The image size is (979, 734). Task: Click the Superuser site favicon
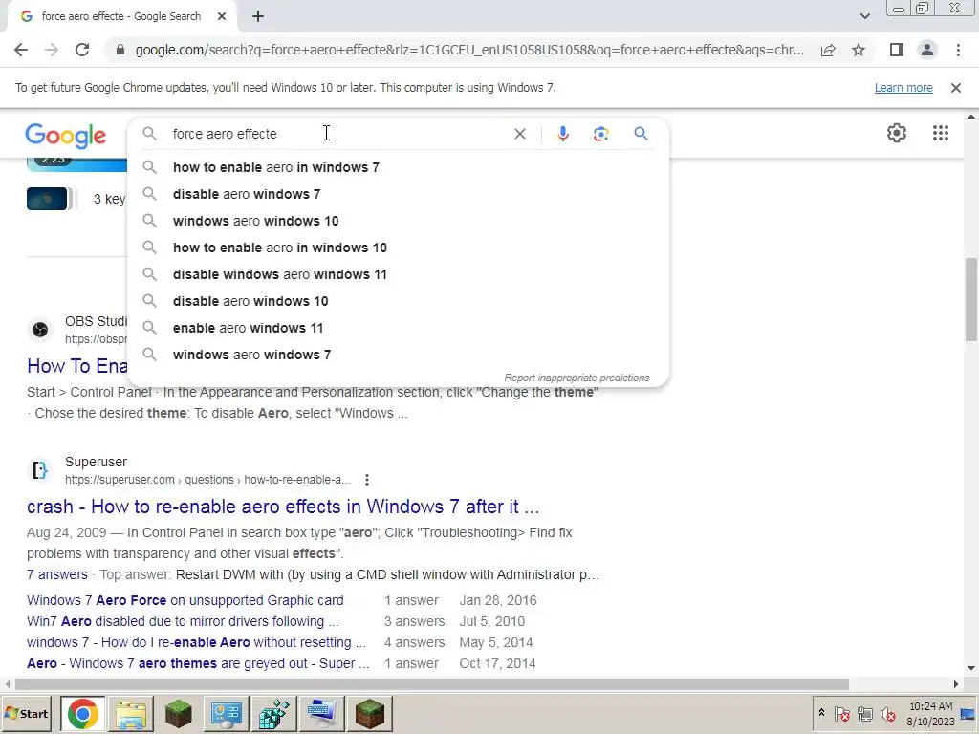click(40, 470)
